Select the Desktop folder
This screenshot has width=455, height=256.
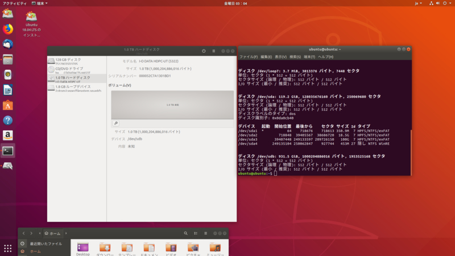coord(82,249)
